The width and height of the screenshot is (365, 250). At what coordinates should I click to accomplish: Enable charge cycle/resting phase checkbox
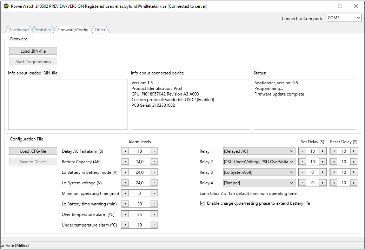coord(203,203)
